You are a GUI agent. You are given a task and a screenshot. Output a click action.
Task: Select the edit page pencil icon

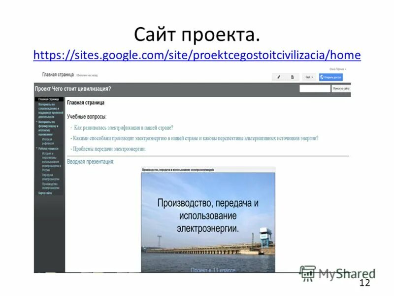click(278, 76)
